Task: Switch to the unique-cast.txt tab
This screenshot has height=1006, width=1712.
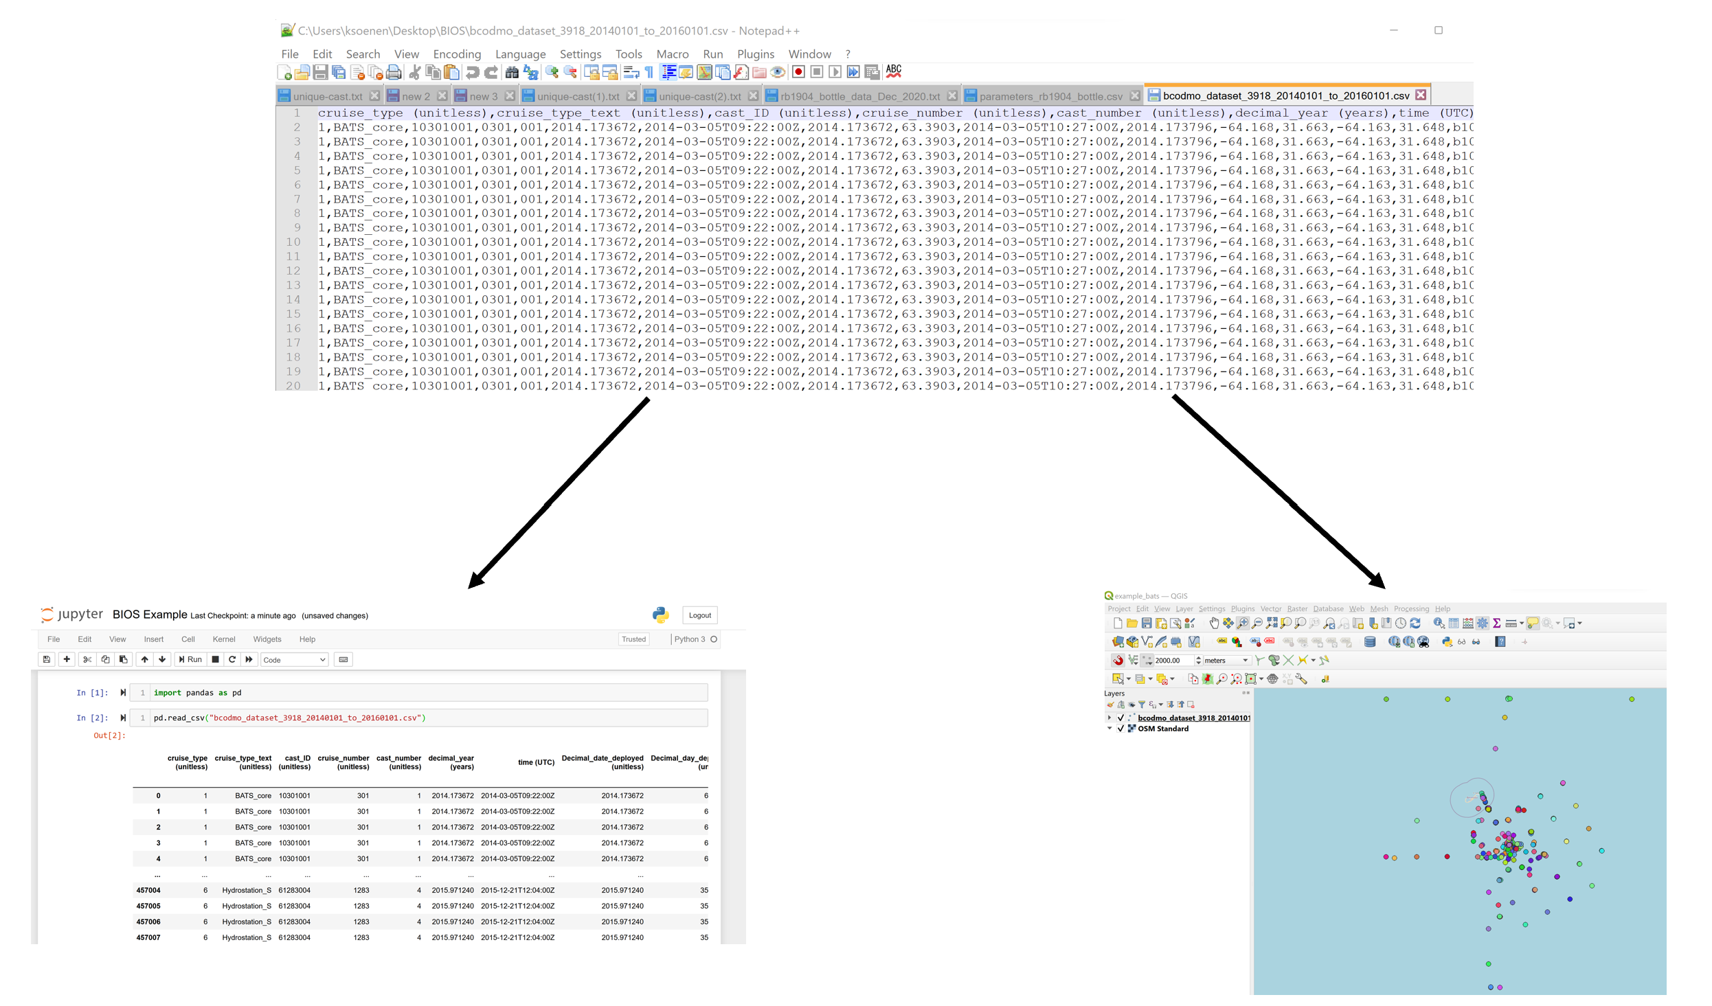Action: (328, 96)
